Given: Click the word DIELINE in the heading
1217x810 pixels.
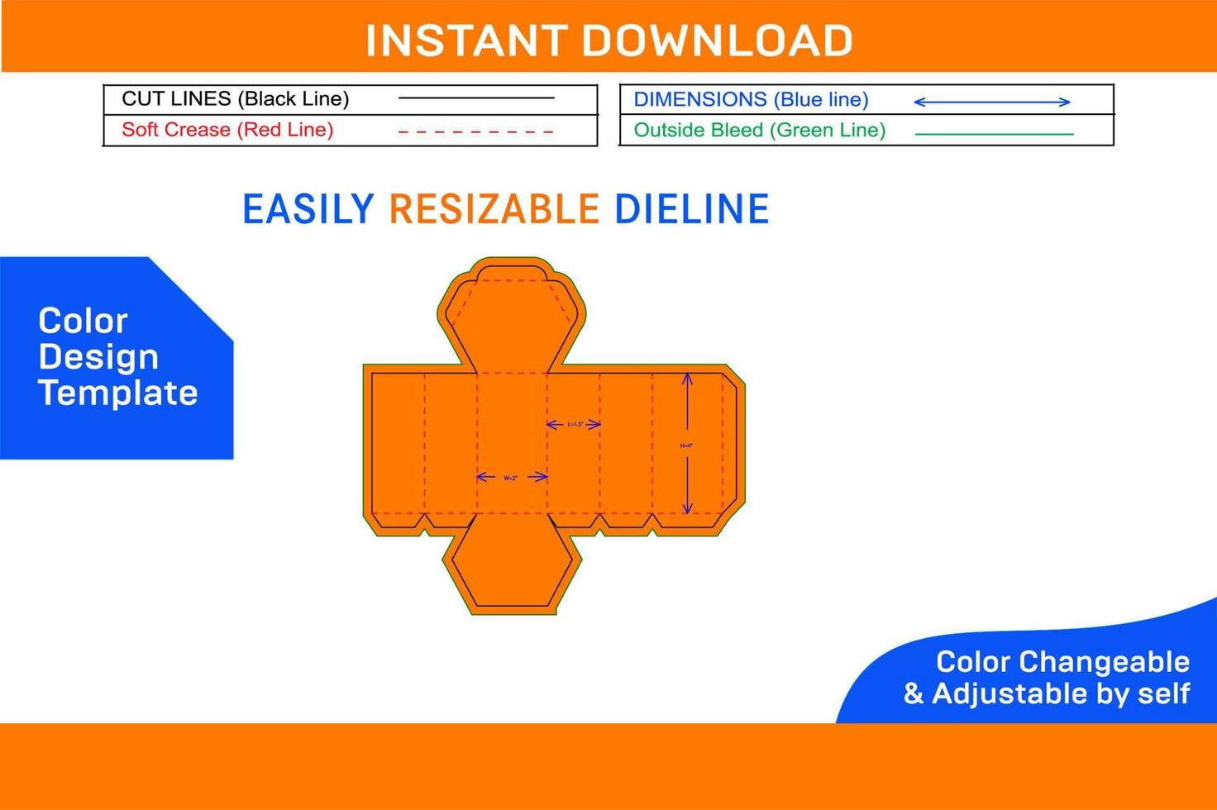Looking at the screenshot, I should coord(692,209).
